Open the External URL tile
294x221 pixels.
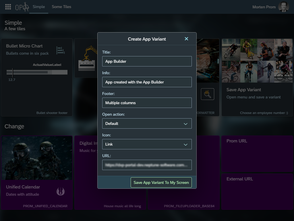(257, 192)
